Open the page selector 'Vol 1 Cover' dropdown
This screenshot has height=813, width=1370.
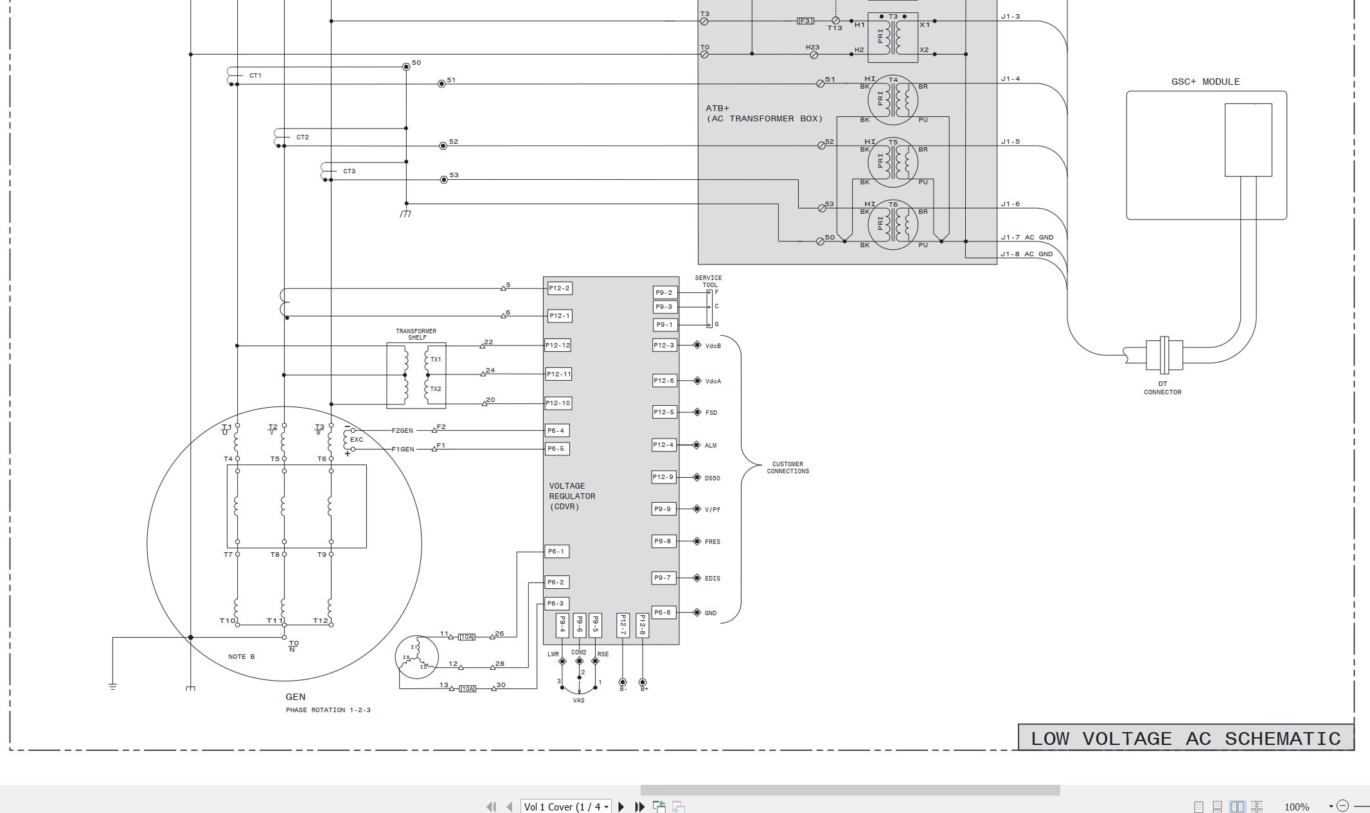click(566, 807)
